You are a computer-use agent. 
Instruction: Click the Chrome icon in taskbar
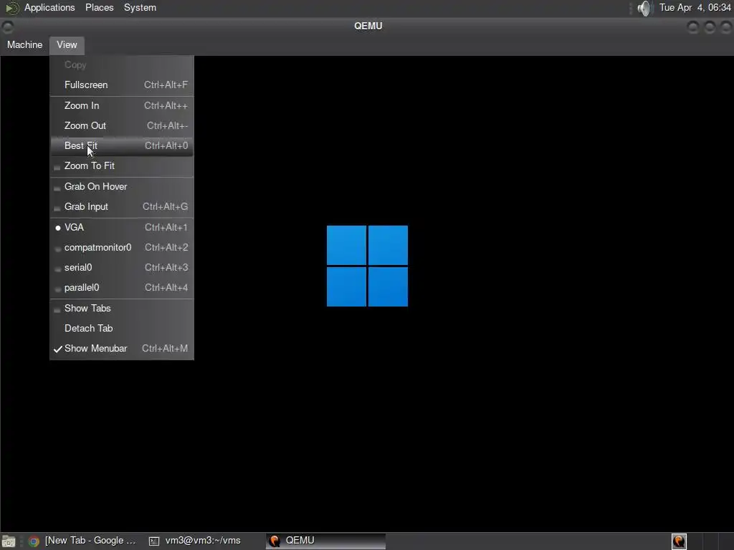point(34,541)
